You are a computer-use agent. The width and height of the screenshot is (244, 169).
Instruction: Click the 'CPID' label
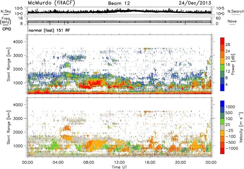click(x=7, y=29)
